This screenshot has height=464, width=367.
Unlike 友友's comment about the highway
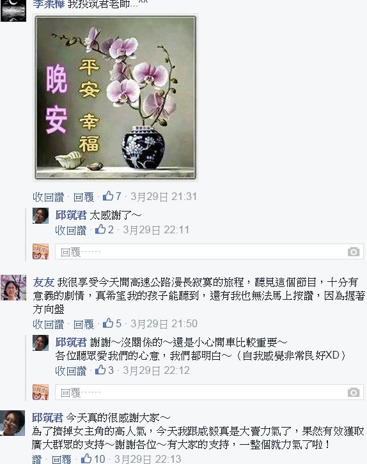48,324
